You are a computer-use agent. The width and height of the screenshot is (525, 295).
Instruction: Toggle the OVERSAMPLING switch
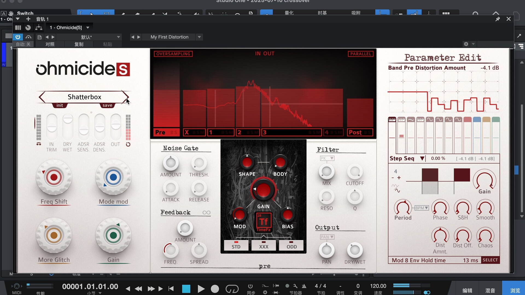pos(173,54)
